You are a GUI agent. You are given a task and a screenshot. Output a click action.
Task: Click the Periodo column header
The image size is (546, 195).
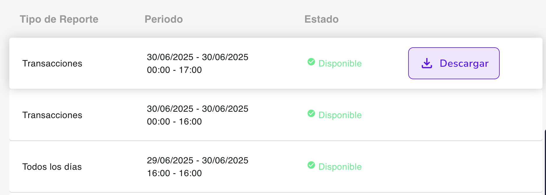pyautogui.click(x=164, y=19)
